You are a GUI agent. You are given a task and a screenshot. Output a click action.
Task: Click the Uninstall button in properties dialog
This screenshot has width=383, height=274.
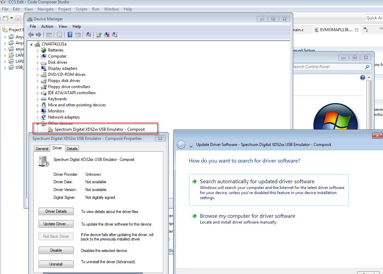point(56,264)
